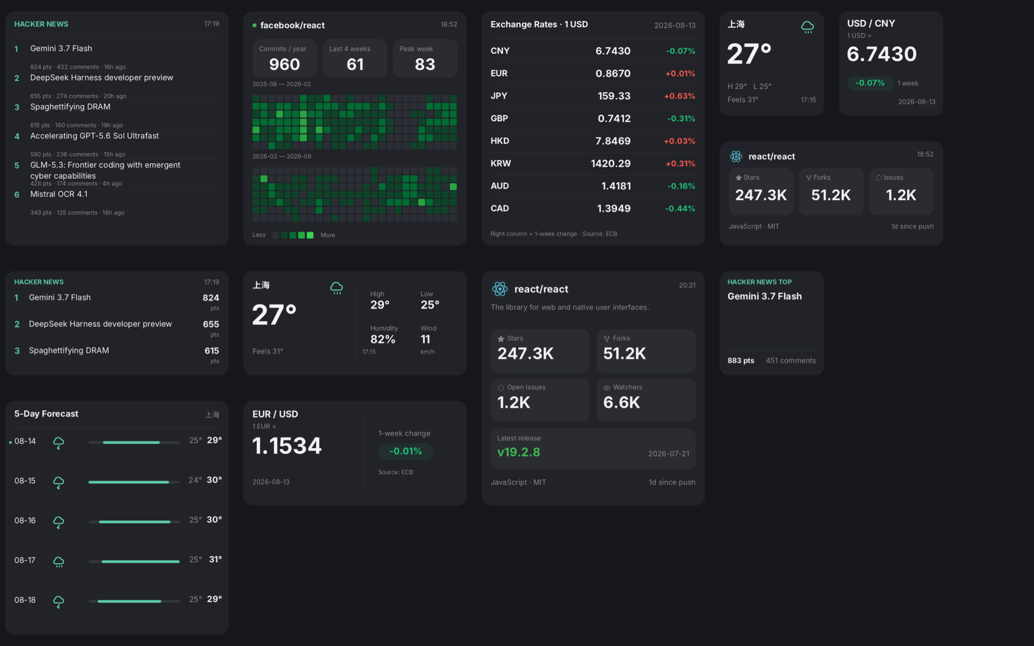This screenshot has width=1034, height=646.
Task: Click the thunderstorm icon for 08-18
Action: 59,602
